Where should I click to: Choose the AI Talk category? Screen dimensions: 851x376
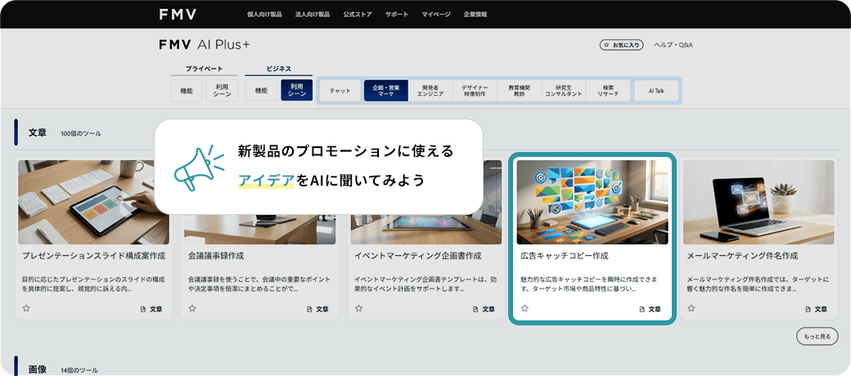tap(656, 91)
